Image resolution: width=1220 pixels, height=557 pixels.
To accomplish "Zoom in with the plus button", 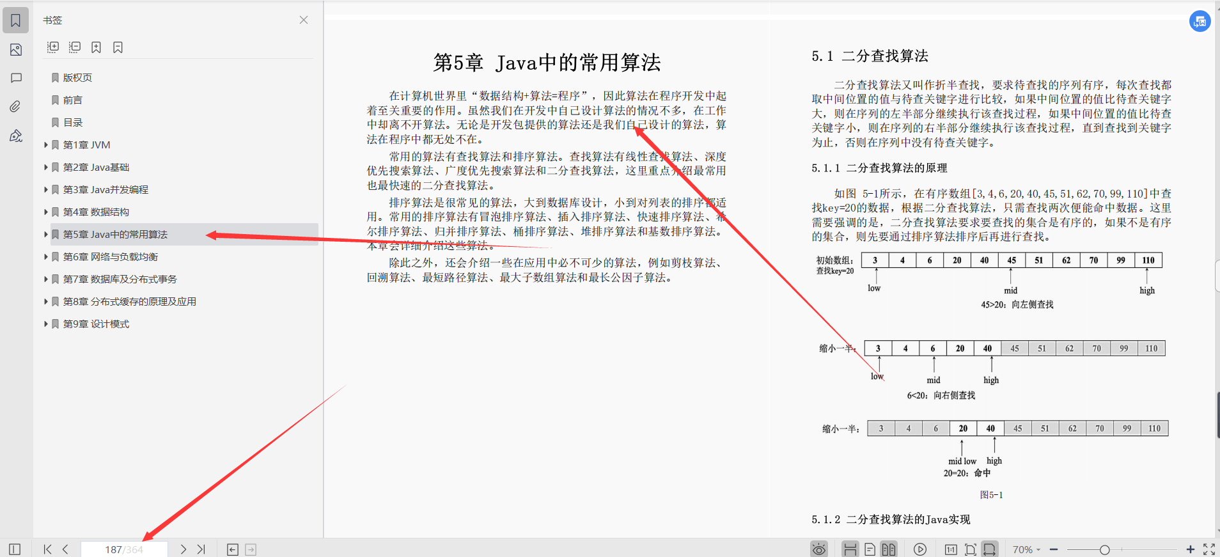I will click(x=1191, y=549).
